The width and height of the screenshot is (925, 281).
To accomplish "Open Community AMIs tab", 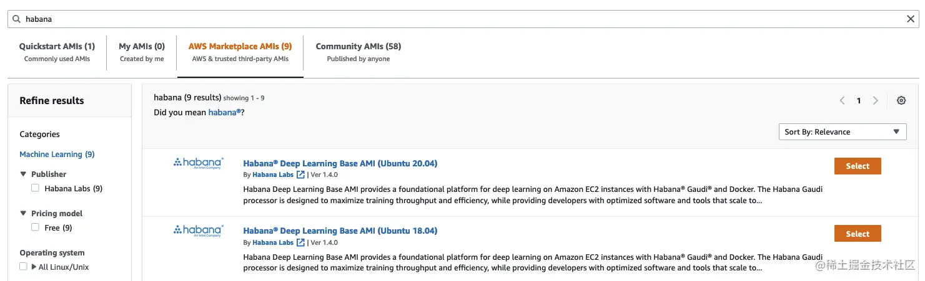I will [x=359, y=52].
